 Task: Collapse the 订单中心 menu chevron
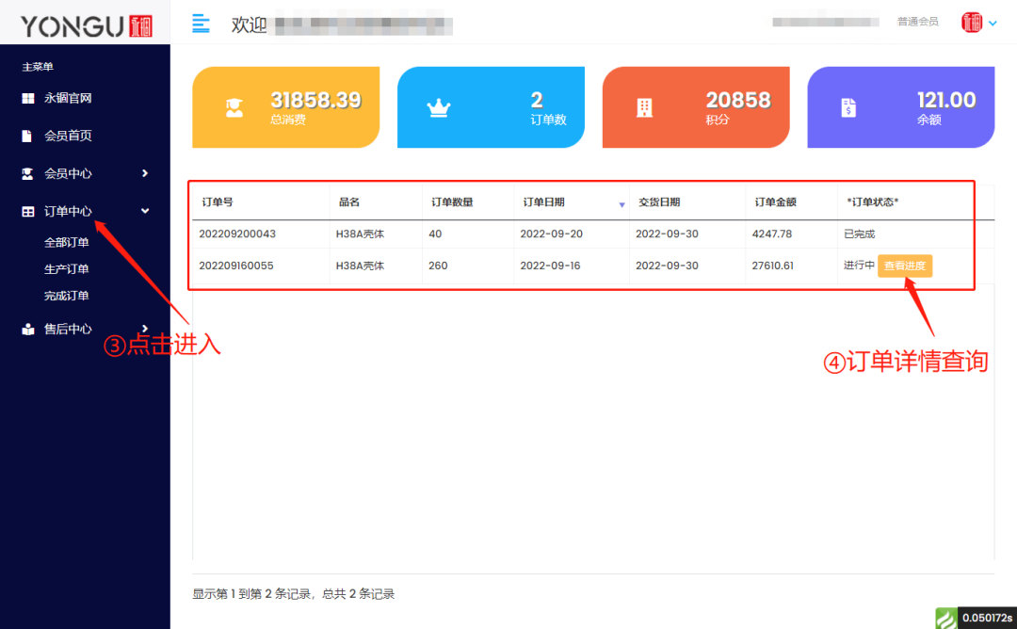pyautogui.click(x=144, y=211)
